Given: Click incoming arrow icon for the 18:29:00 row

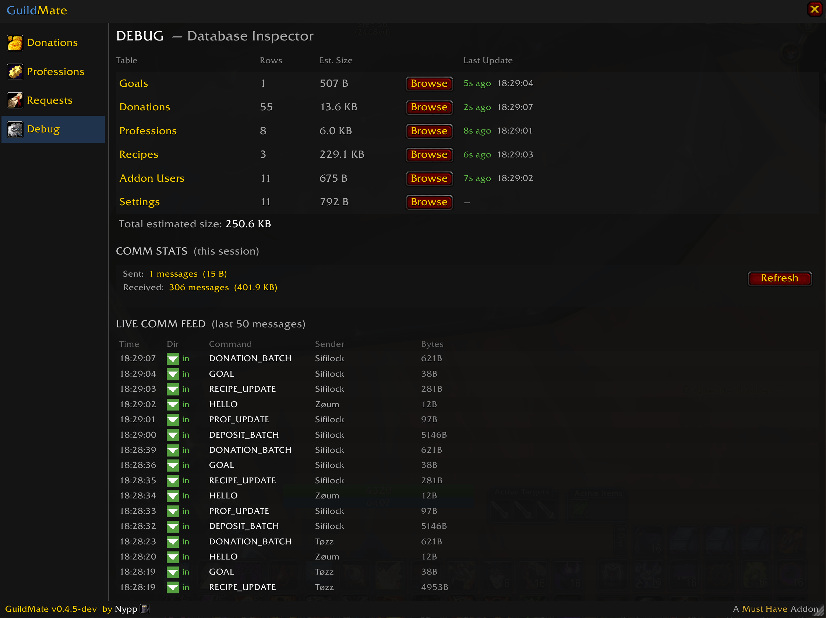Looking at the screenshot, I should pyautogui.click(x=173, y=435).
